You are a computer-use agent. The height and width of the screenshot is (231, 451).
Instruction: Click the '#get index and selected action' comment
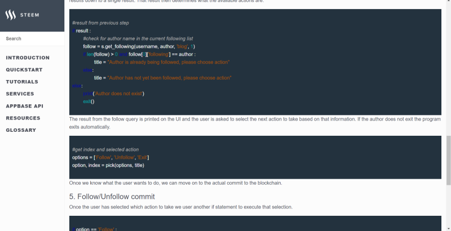click(105, 150)
